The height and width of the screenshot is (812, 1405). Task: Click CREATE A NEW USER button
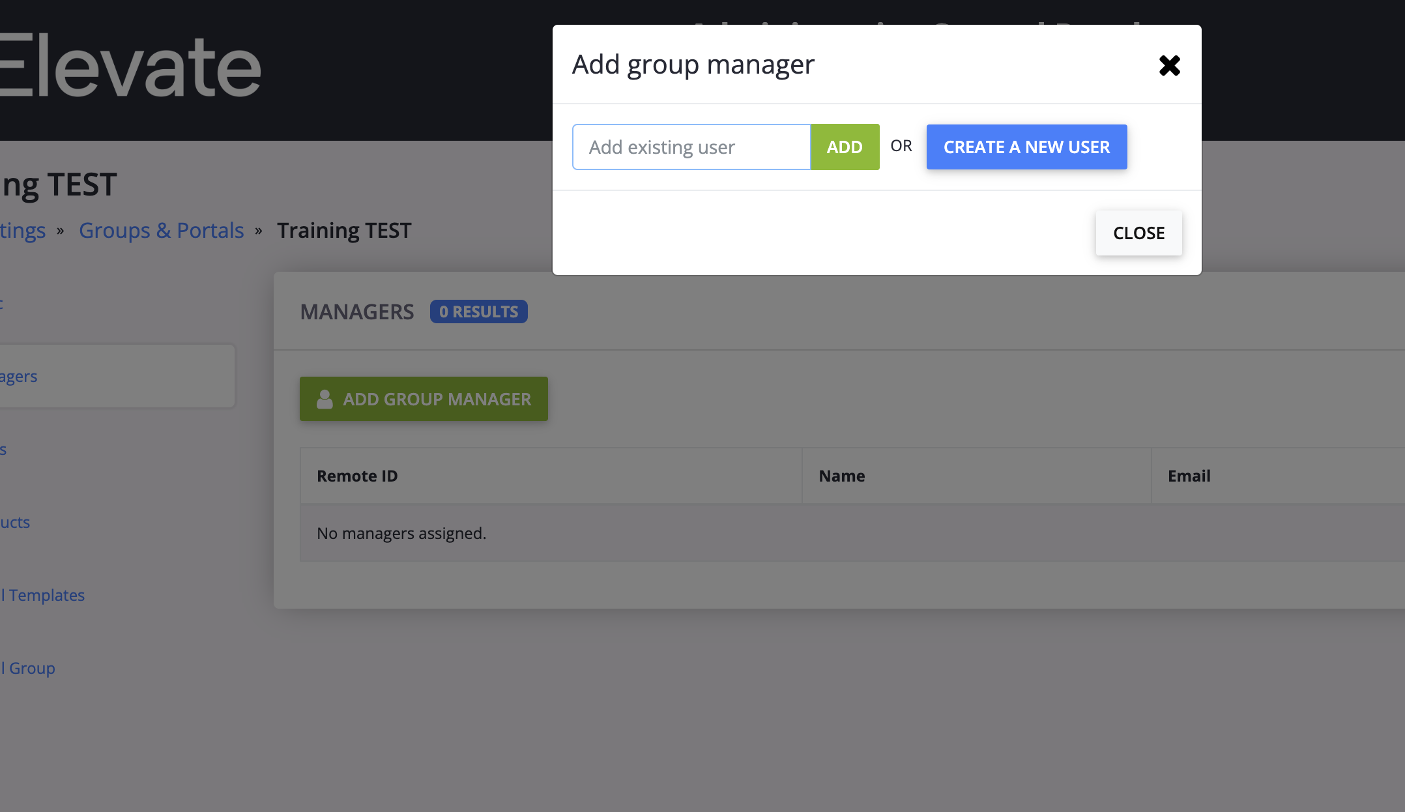(x=1026, y=147)
